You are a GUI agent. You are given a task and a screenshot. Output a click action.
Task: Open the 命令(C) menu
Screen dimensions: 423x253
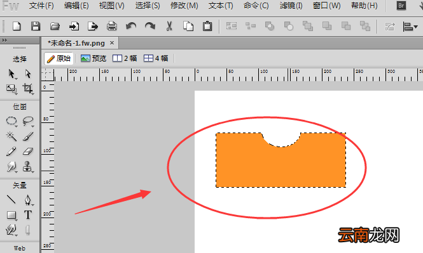(x=256, y=6)
